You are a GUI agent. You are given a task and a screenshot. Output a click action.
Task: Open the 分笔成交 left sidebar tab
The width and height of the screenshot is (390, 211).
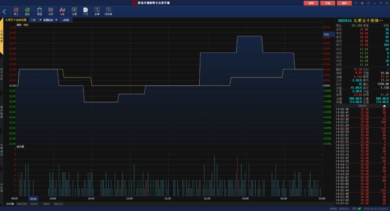coord(1,150)
